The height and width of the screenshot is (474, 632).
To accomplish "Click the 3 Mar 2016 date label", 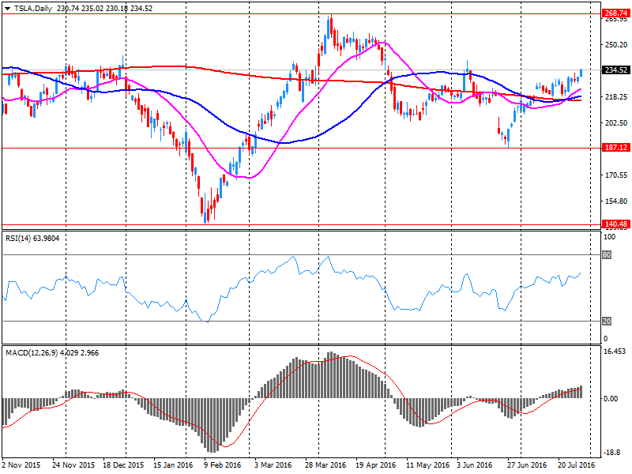I will (x=273, y=465).
